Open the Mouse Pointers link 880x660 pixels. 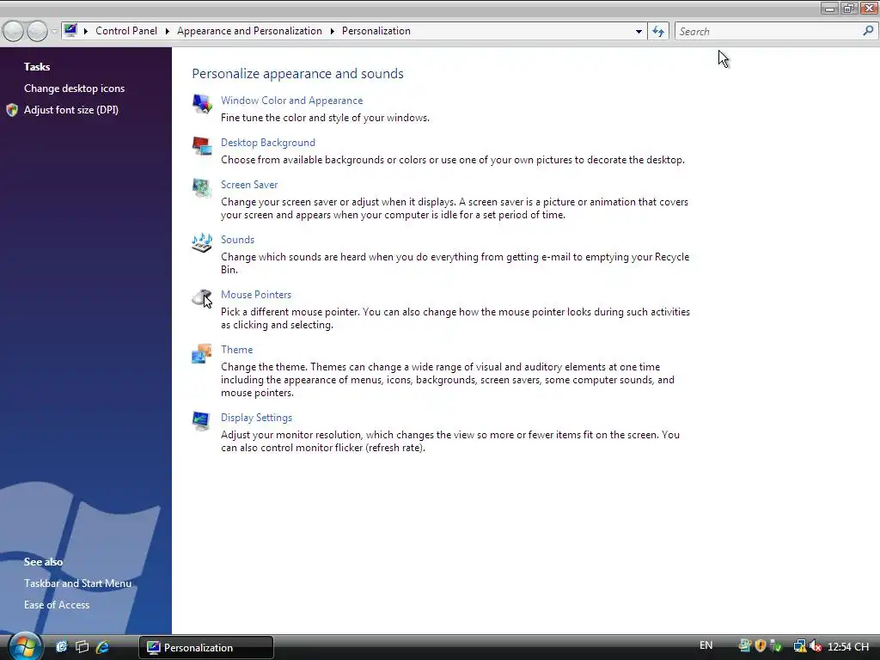click(x=256, y=295)
